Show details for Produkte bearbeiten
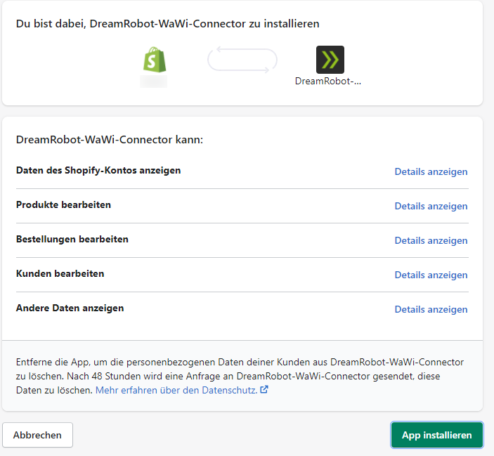This screenshot has height=456, width=494. point(431,206)
